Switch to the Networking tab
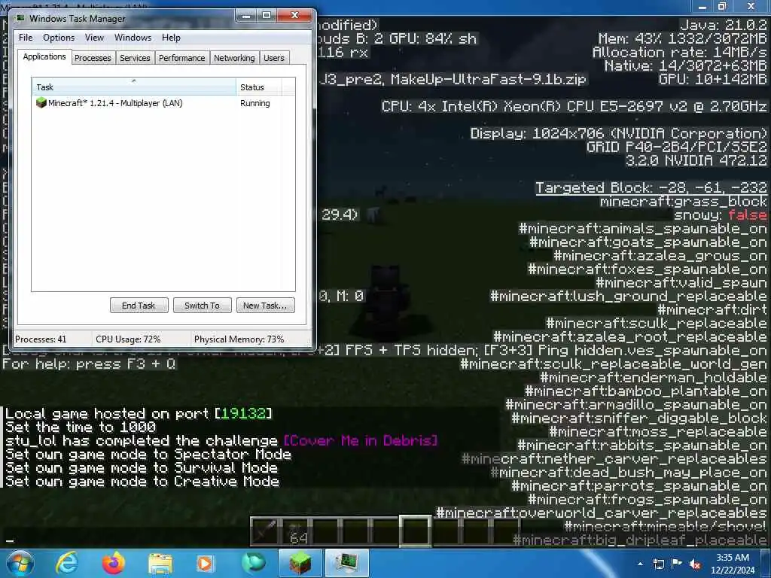Viewport: 771px width, 578px height. [234, 58]
